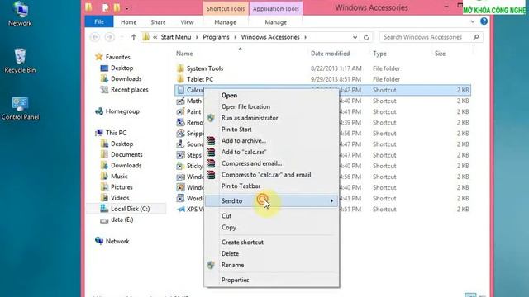529x297 pixels.
Task: Select the Control Panel desktop icon
Action: point(20,108)
